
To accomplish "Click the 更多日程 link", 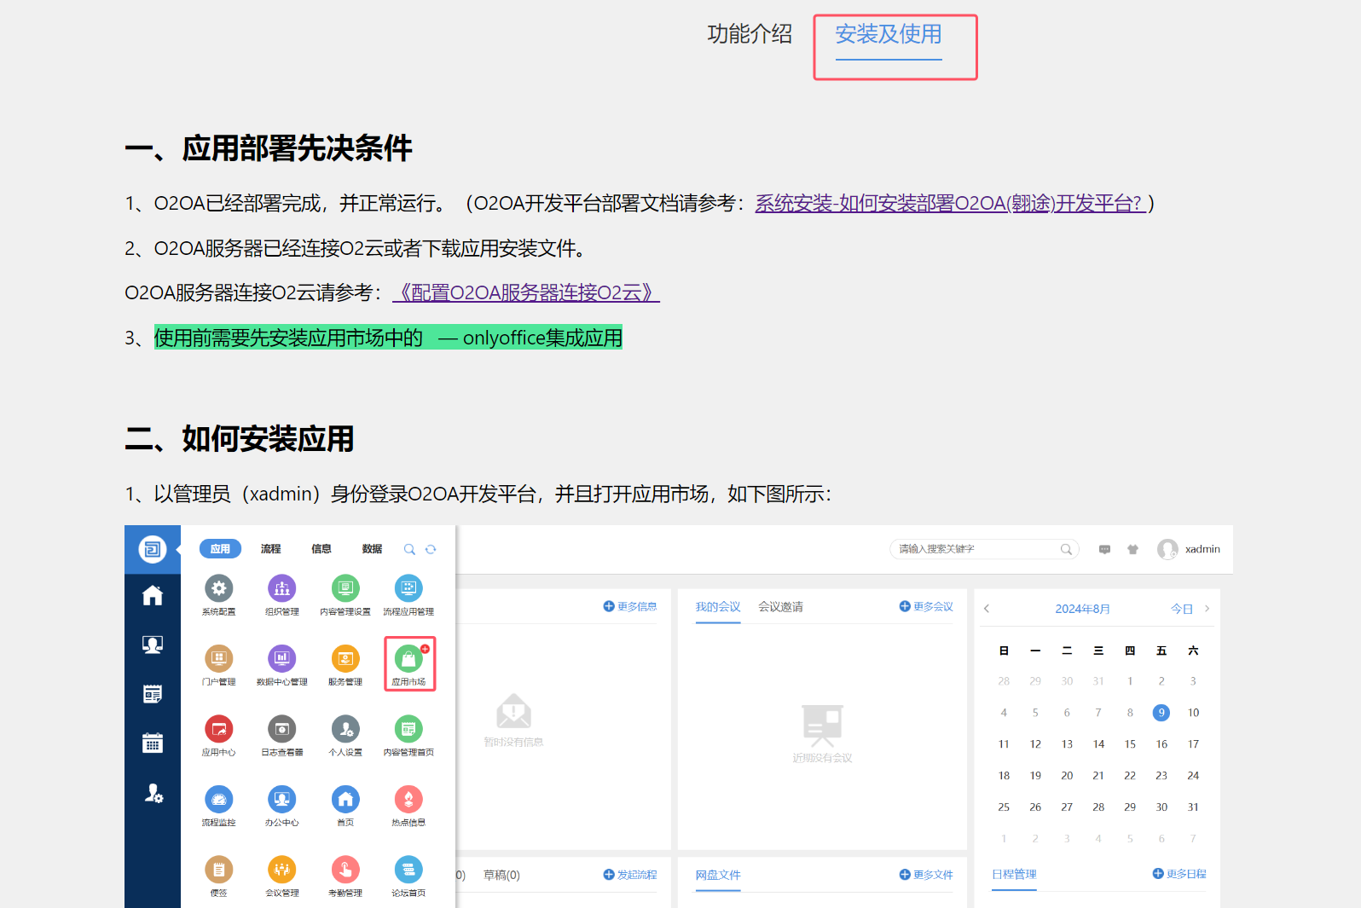I will click(x=1179, y=874).
